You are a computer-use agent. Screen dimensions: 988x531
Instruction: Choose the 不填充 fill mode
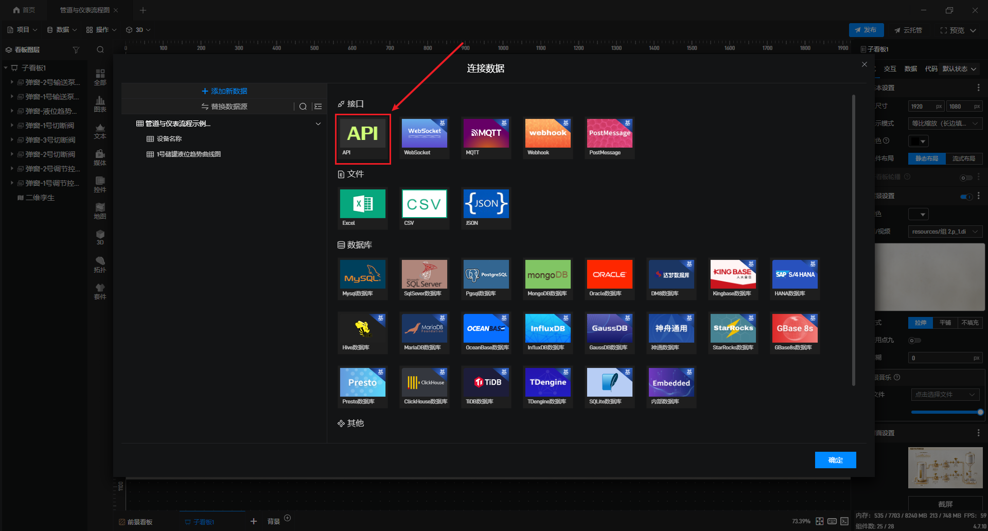pos(970,323)
